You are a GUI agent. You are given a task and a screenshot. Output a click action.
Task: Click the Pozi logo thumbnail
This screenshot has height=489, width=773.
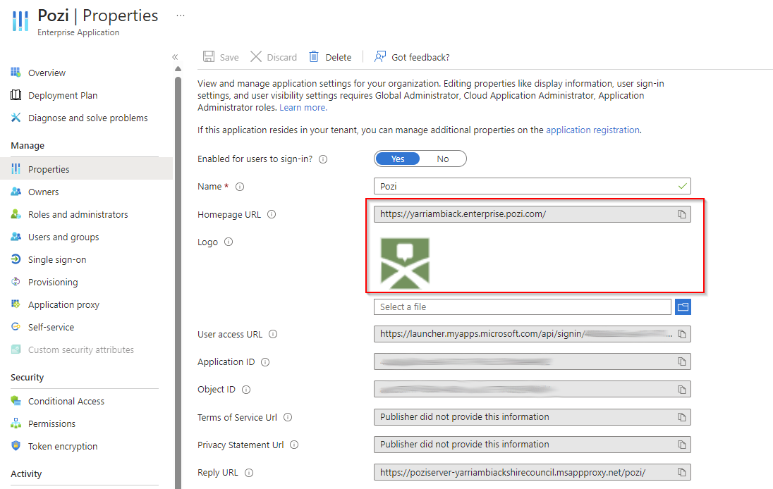(x=405, y=261)
